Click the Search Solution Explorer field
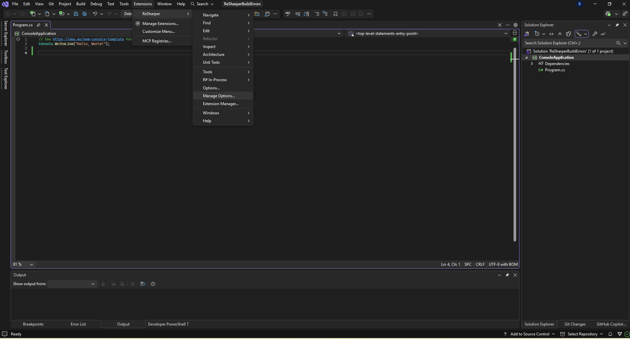Image resolution: width=630 pixels, height=339 pixels. [x=569, y=43]
